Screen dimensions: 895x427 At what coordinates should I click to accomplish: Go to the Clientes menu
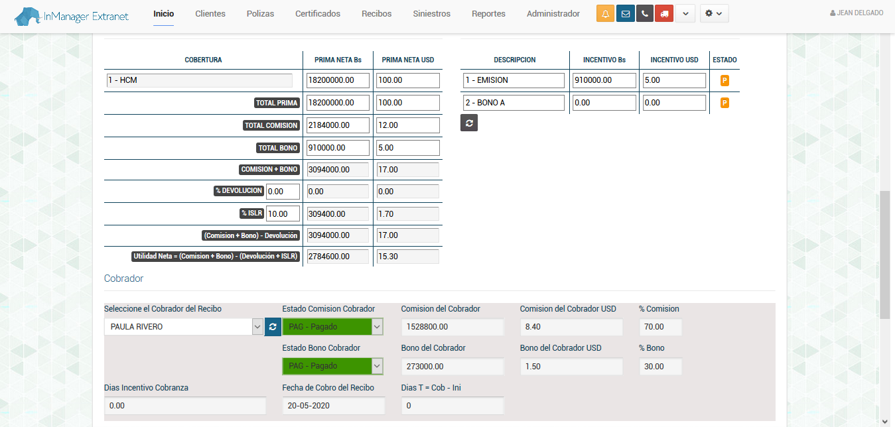pos(210,14)
